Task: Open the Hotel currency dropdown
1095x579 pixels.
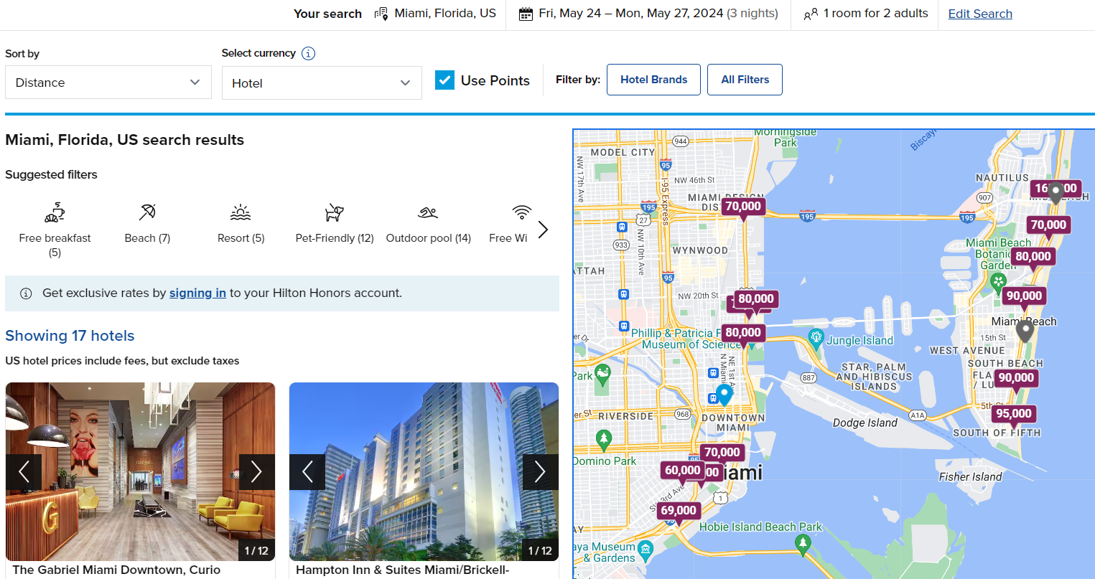Action: (321, 83)
